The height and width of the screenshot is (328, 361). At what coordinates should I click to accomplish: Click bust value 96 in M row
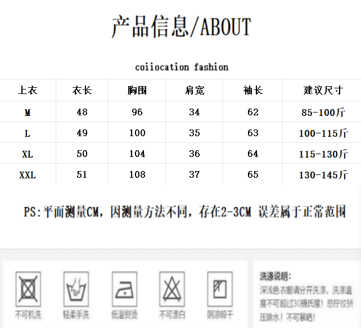point(137,112)
